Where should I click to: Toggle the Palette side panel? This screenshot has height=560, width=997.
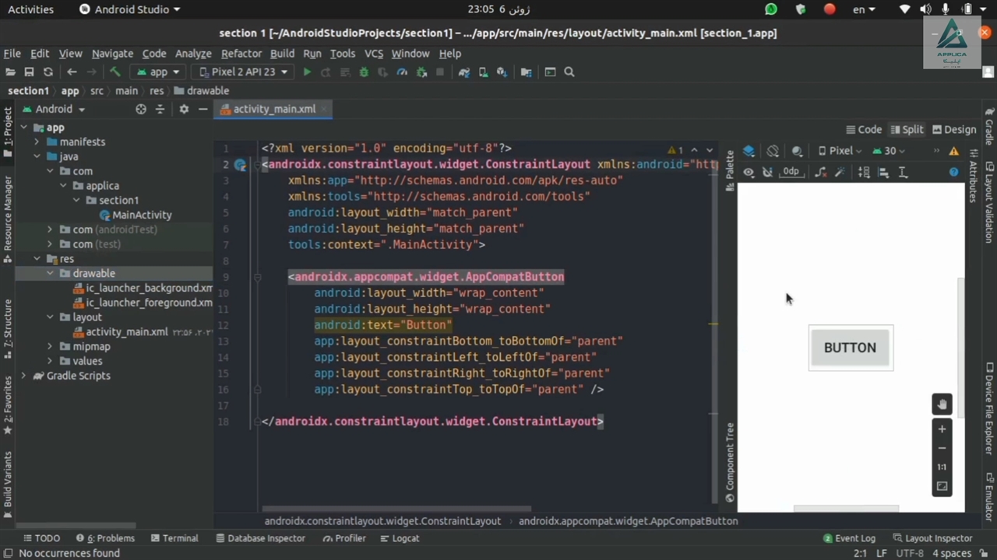730,170
